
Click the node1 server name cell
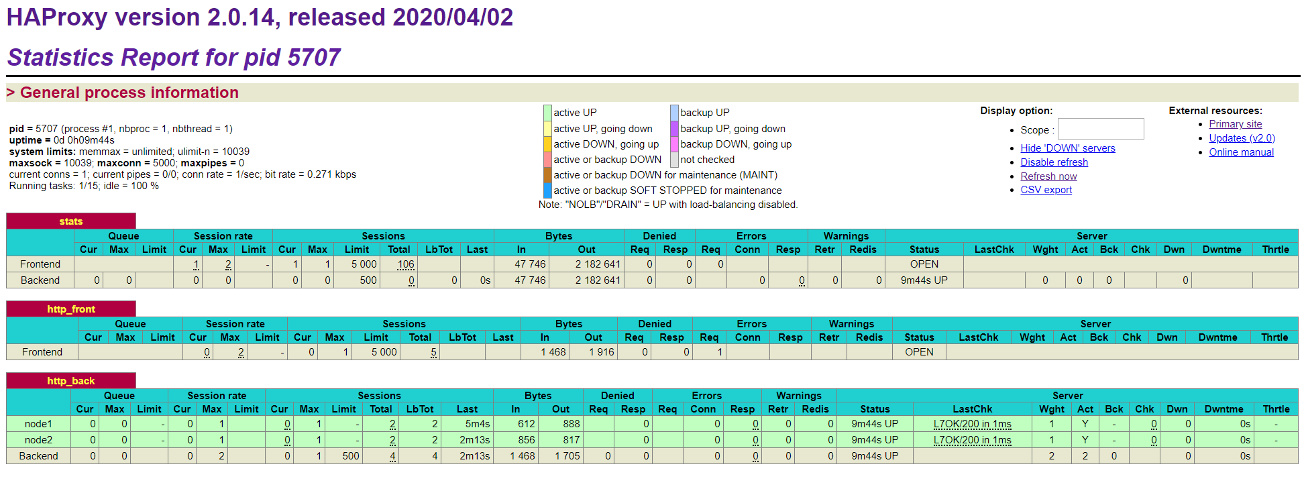38,424
